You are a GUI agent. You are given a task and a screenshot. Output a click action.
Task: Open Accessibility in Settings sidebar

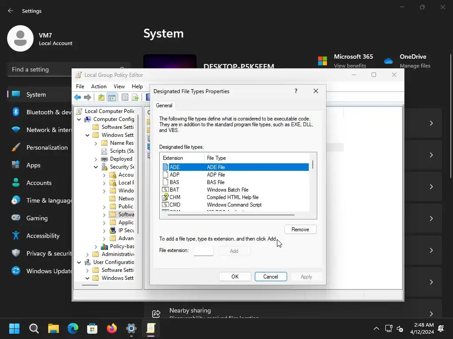(40, 236)
